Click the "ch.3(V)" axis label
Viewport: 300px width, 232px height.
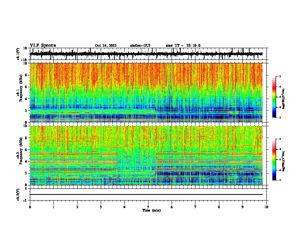click(18, 194)
